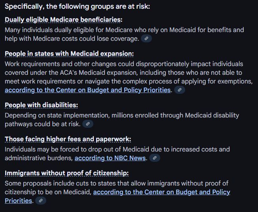This screenshot has height=212, width=258.
Task: Click text 'Depending on state implementation'
Action: pos(57,115)
